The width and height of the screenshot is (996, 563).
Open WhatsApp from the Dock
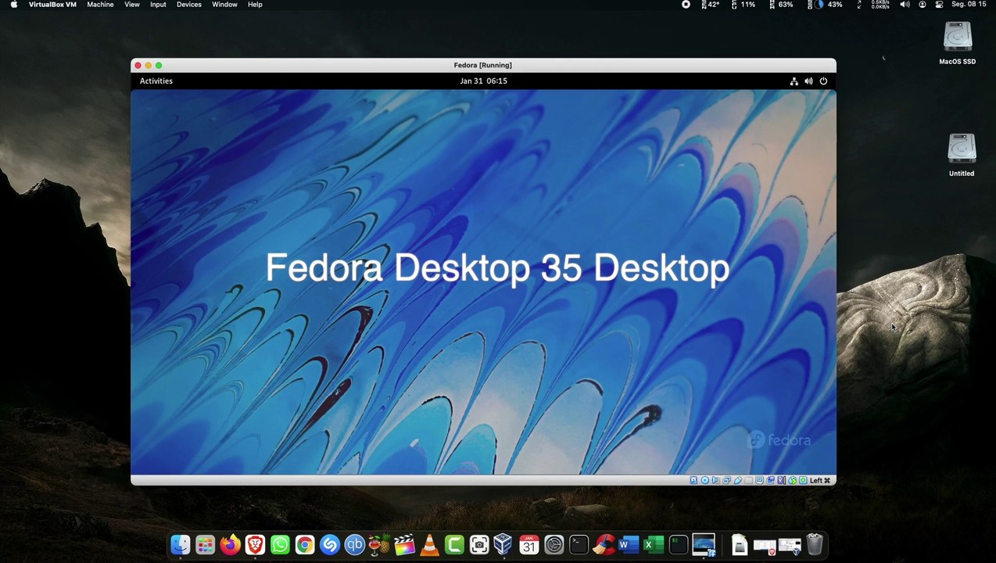coord(280,545)
